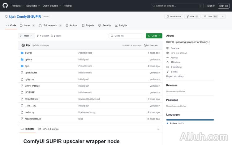Click the kijai avatar in commit row

coord(23,45)
